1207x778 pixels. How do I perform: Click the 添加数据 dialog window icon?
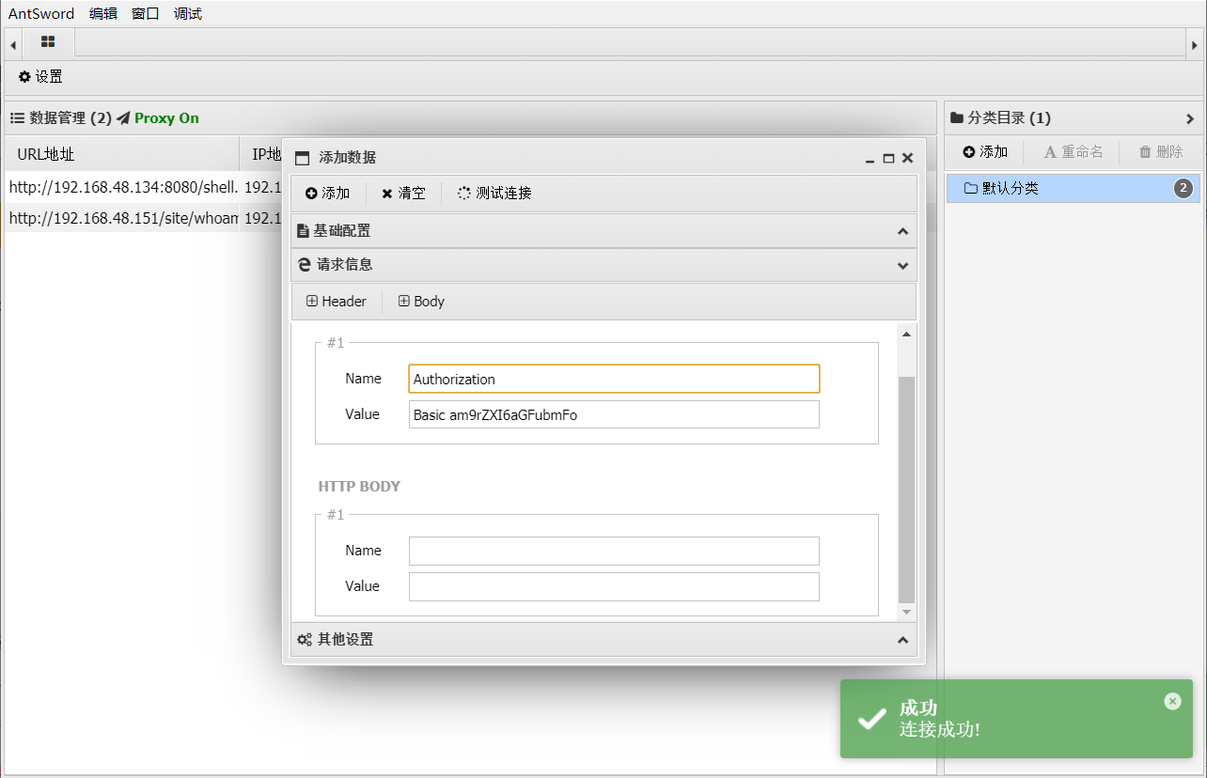click(302, 158)
